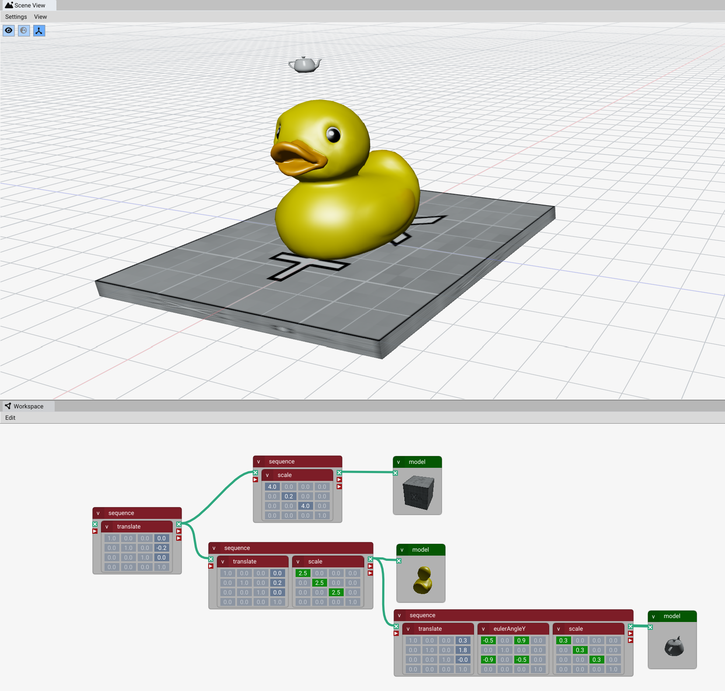Click the duck model thumbnail
The width and height of the screenshot is (725, 691).
(421, 579)
